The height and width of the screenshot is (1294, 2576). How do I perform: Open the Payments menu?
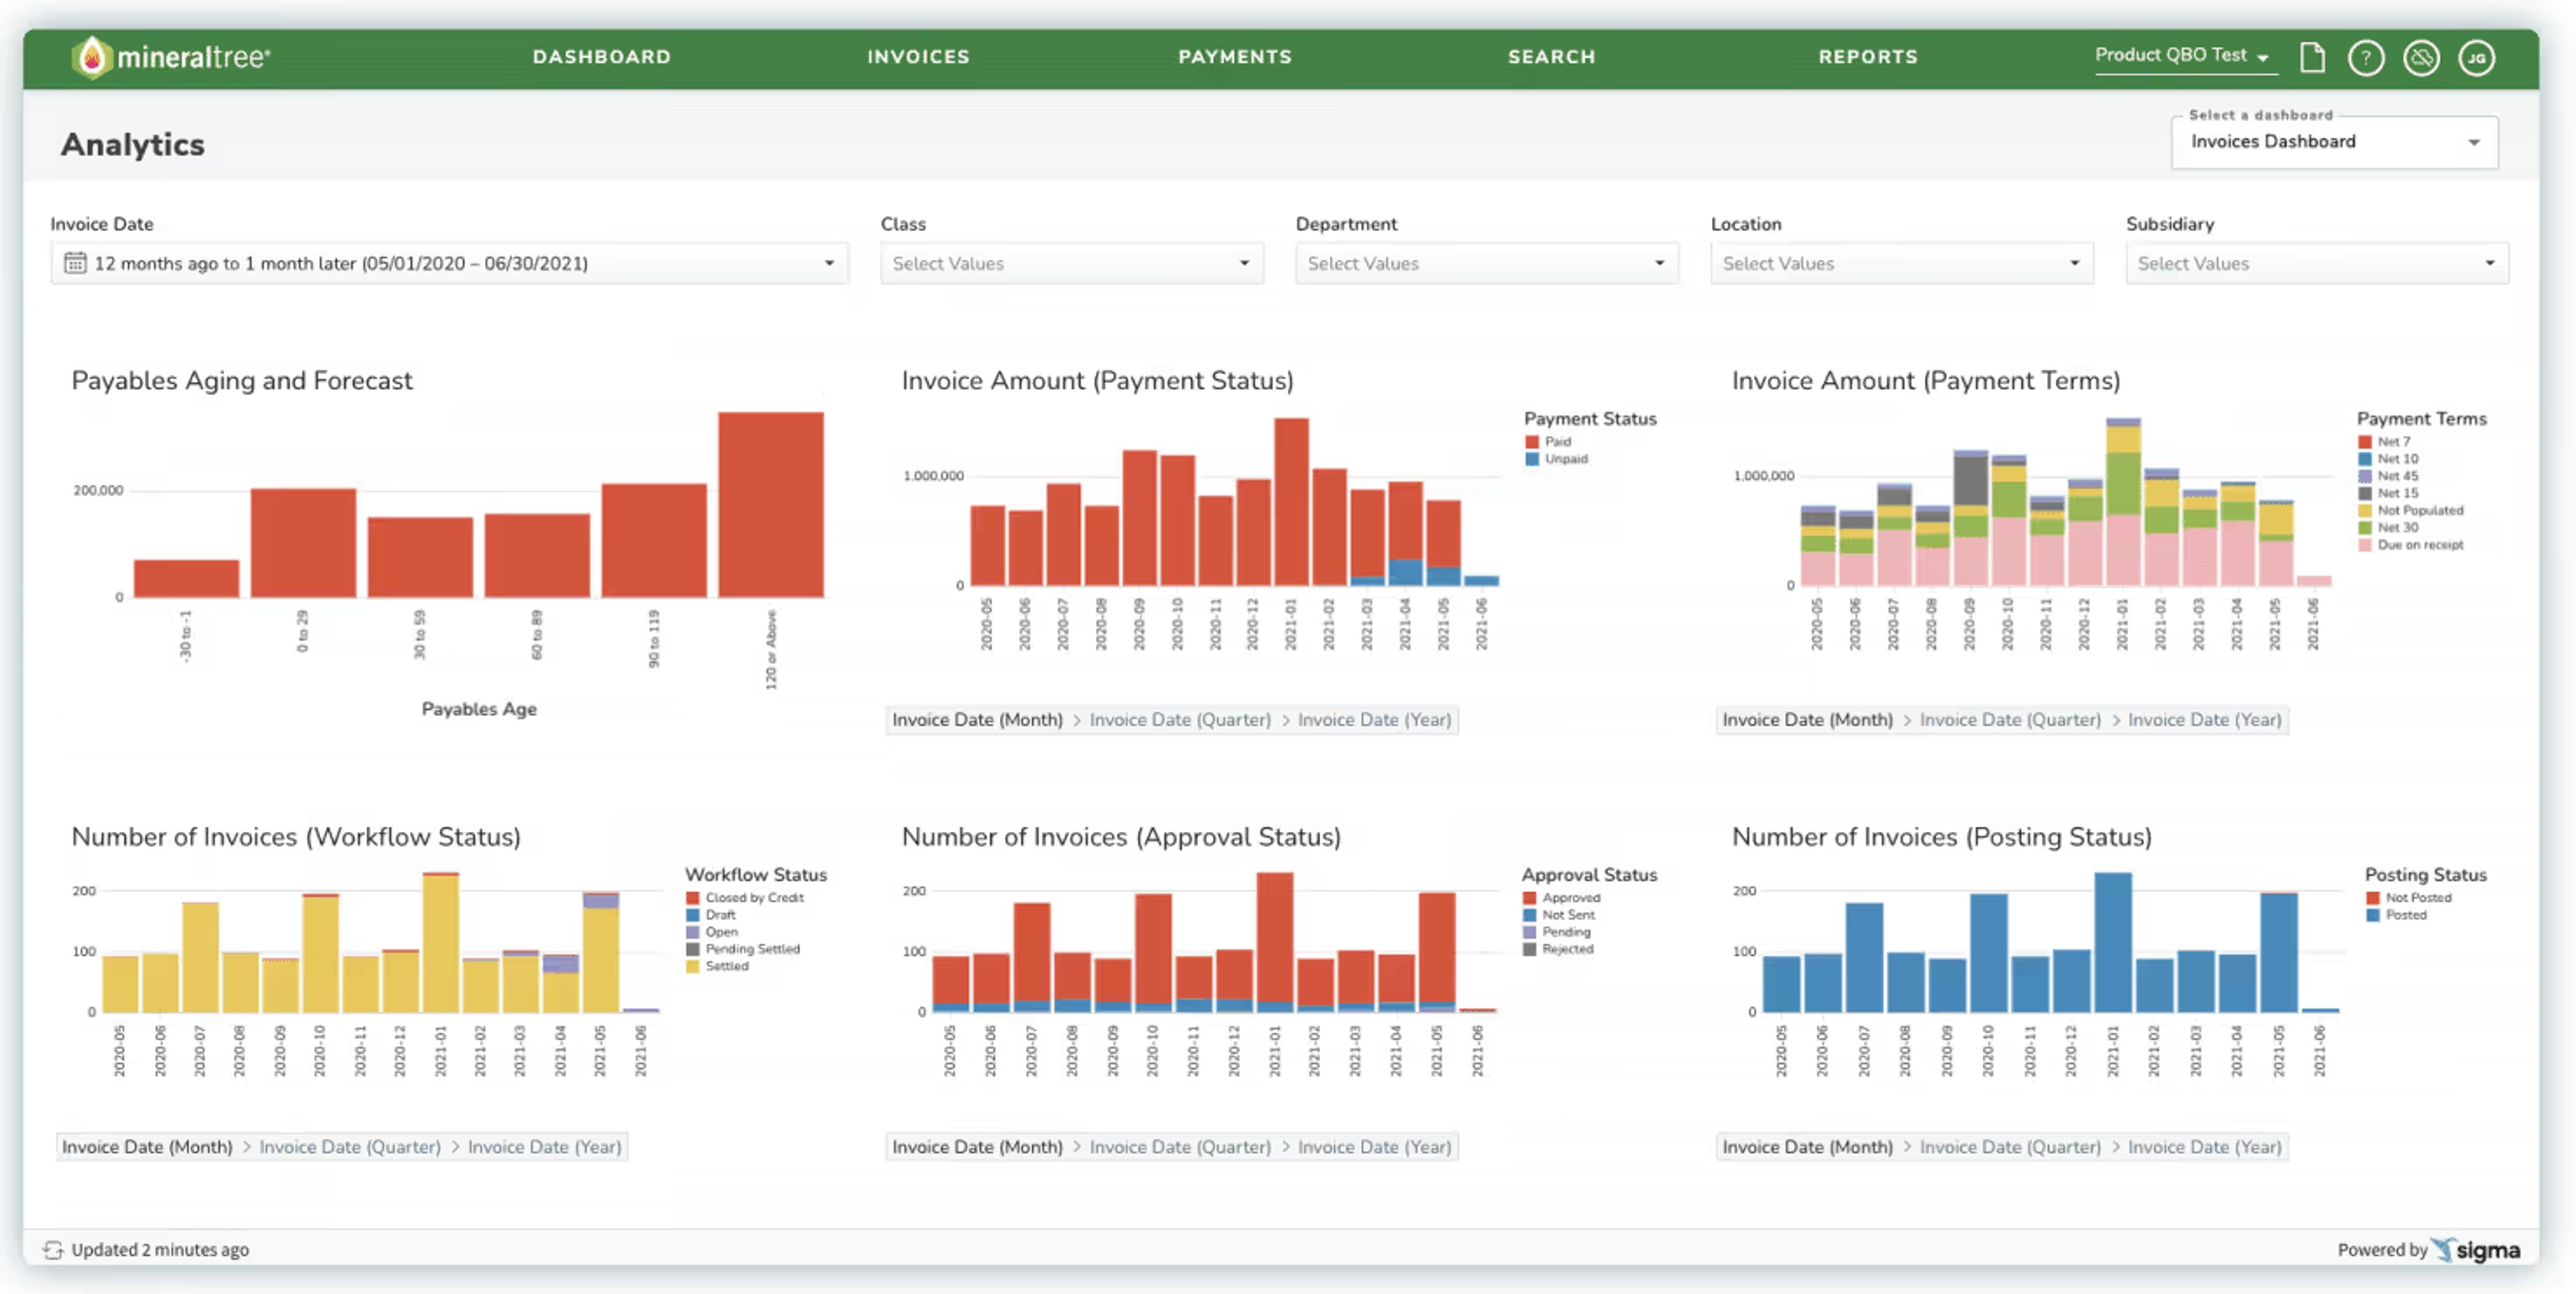point(1235,57)
